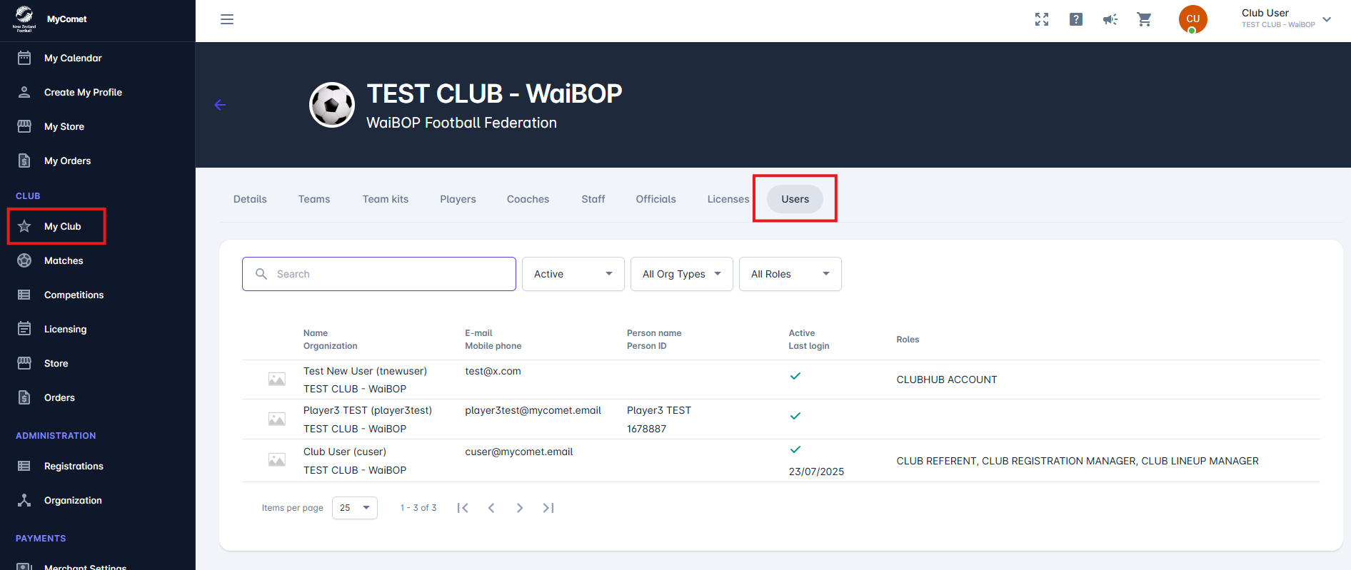
Task: Click the CLUBHUB ACCOUNT role text
Action: (x=947, y=380)
